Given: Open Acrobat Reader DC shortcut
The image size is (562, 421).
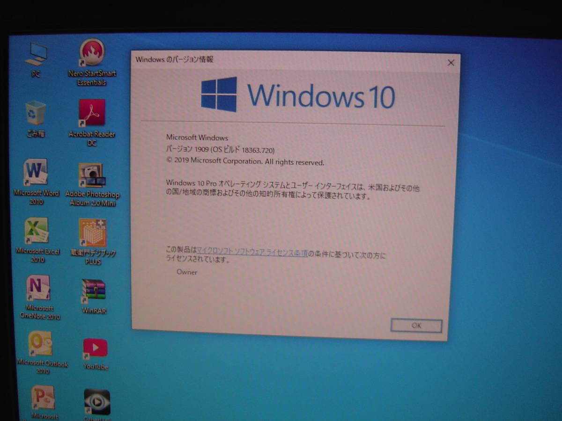Looking at the screenshot, I should (x=92, y=123).
